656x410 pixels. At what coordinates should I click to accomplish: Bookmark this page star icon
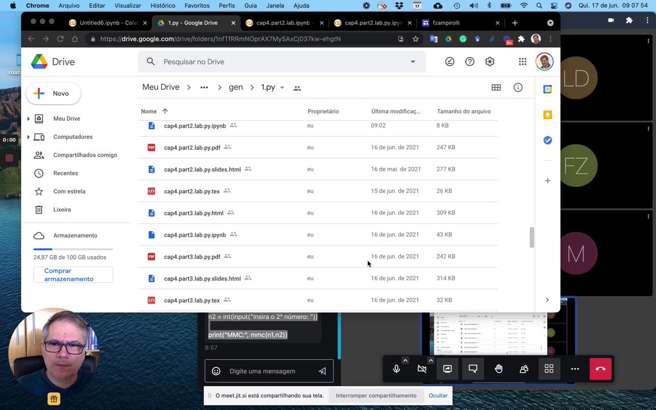point(416,39)
